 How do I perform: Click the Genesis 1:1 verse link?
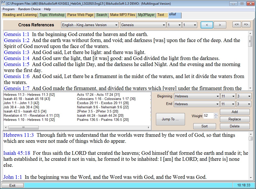click(17, 34)
